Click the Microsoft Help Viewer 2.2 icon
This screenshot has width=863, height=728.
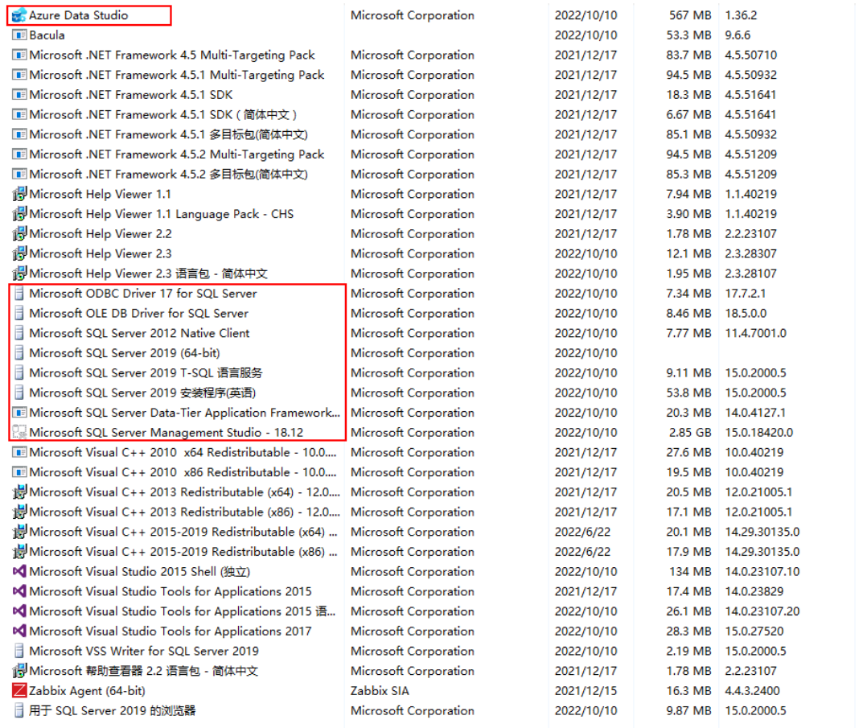coord(19,233)
